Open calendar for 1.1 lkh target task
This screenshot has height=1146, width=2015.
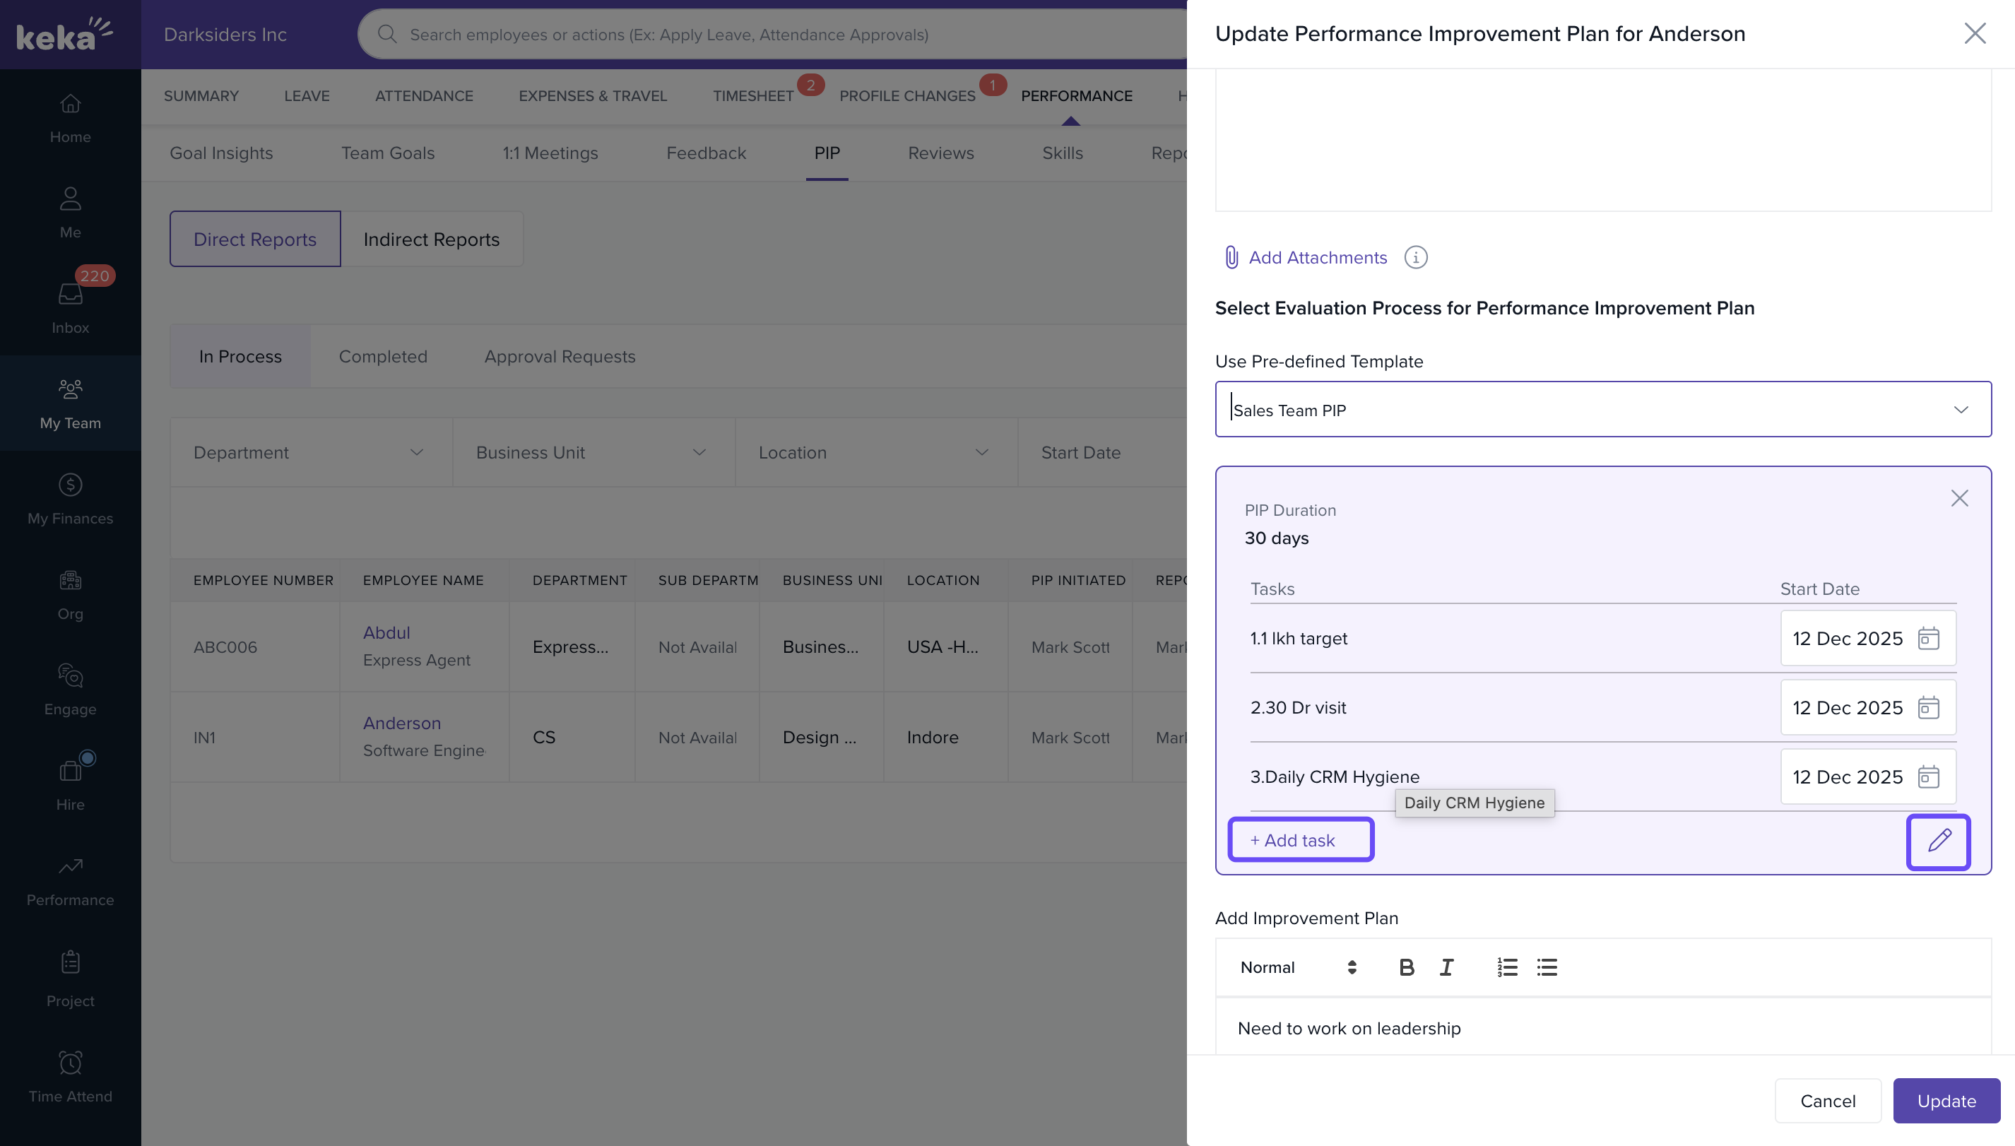[1927, 638]
